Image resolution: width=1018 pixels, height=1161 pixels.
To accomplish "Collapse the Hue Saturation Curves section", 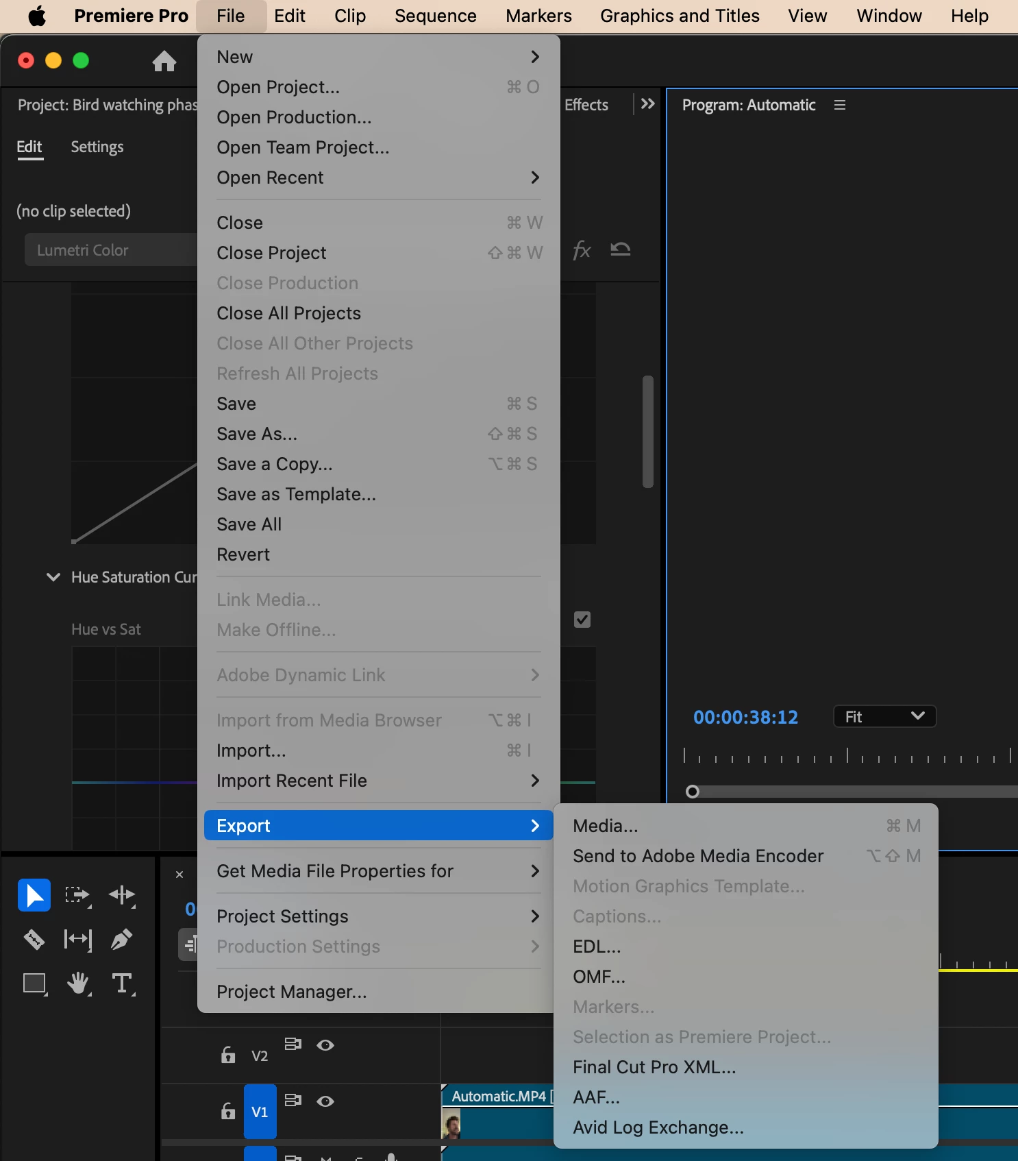I will (53, 577).
